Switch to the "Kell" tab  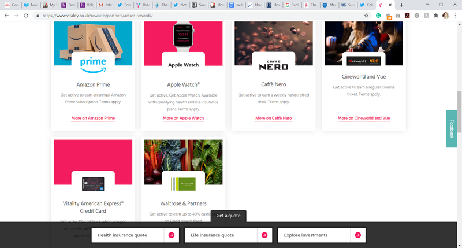(x=87, y=5)
